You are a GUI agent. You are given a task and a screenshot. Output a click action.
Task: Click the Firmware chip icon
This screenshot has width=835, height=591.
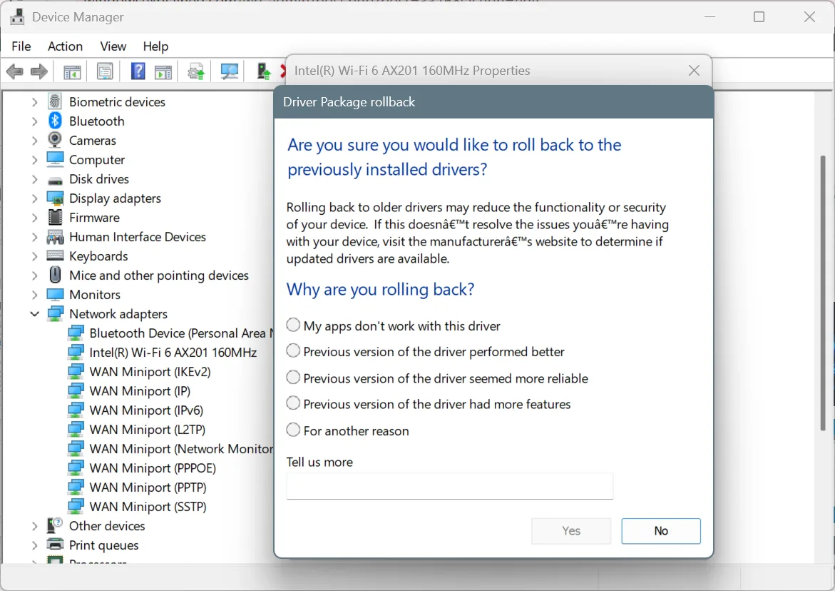[x=55, y=218]
